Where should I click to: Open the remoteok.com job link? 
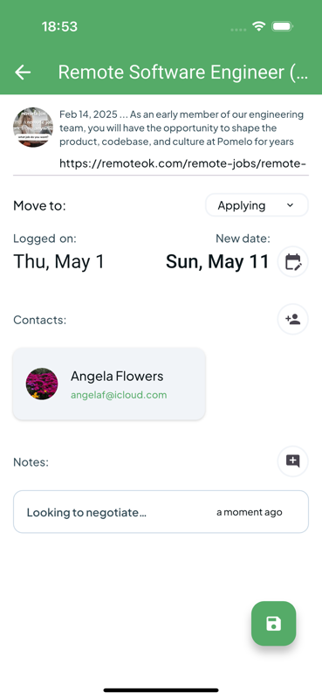pyautogui.click(x=182, y=163)
